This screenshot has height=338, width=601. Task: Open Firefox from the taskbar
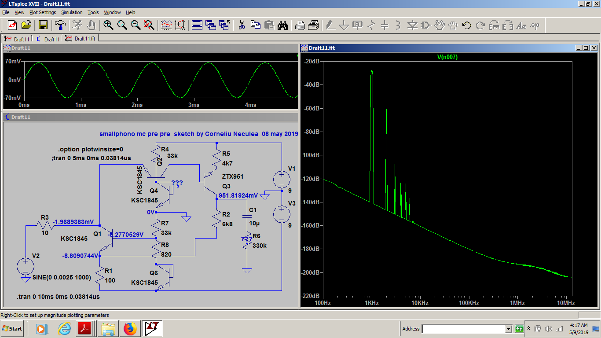point(130,329)
